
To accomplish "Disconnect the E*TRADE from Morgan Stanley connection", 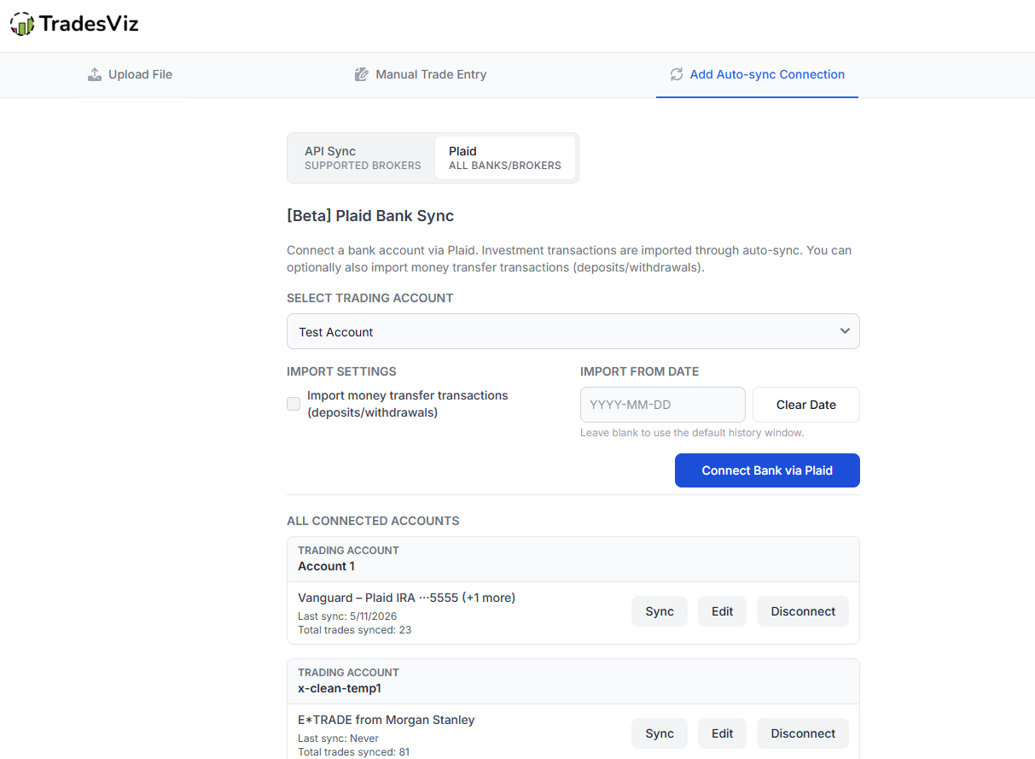I will click(x=803, y=733).
